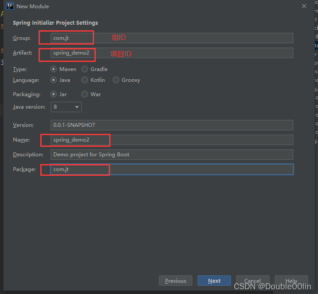
Task: Click the IntelliJ IDEA logo icon in title bar
Action: click(x=10, y=6)
